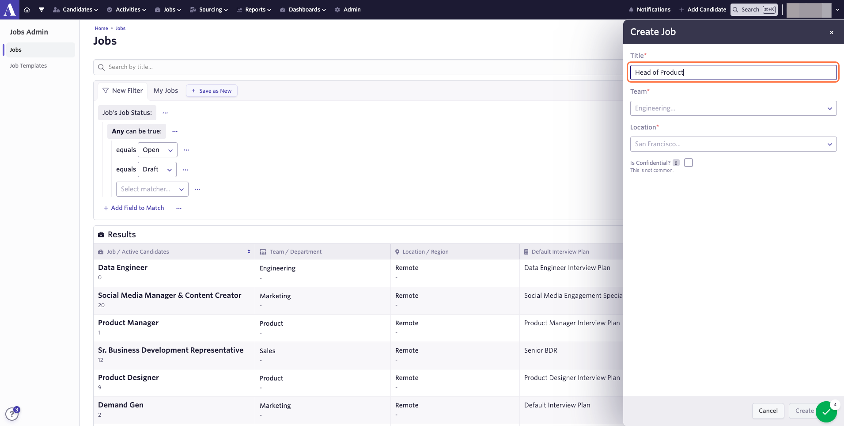
Task: Open the Select matcher dropdown
Action: click(x=152, y=189)
